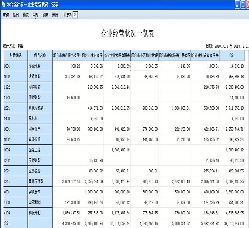Select the 利润分配 row name
249x228 pixels.
40,213
